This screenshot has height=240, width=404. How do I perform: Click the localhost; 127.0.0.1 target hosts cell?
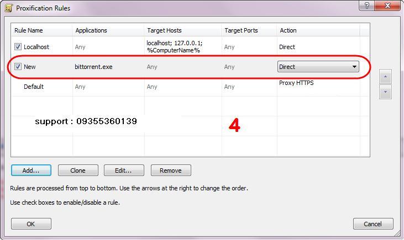175,46
